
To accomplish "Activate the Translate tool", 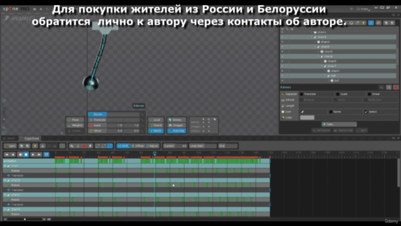I will [x=98, y=120].
